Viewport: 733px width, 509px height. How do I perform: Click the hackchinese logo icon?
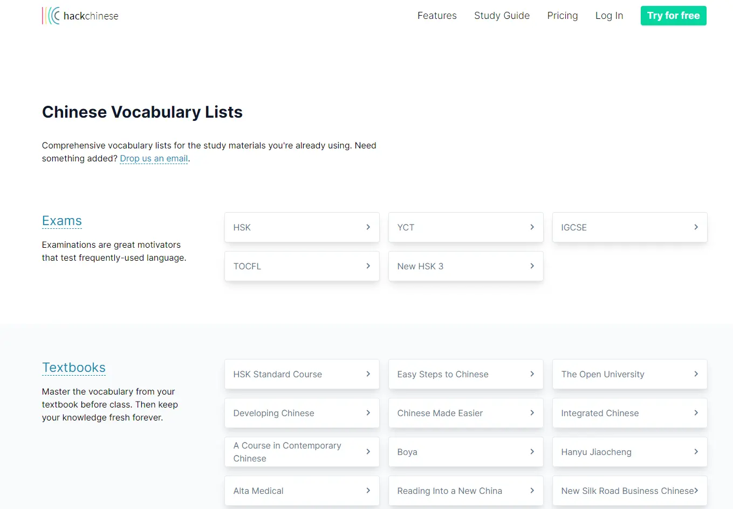(51, 16)
